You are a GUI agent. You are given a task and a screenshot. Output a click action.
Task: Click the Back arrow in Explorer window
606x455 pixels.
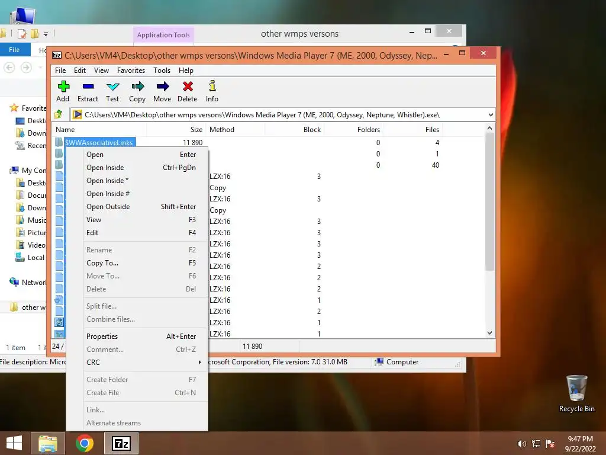(9, 68)
